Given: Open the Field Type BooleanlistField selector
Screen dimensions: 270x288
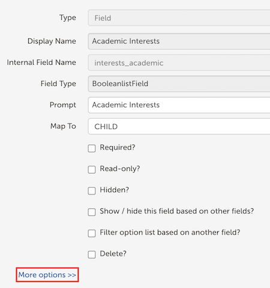Looking at the screenshot, I should [179, 84].
